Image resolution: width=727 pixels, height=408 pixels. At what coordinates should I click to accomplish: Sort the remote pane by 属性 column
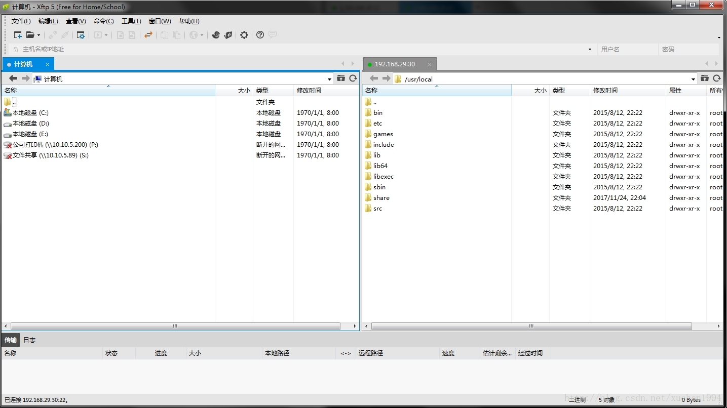click(686, 91)
